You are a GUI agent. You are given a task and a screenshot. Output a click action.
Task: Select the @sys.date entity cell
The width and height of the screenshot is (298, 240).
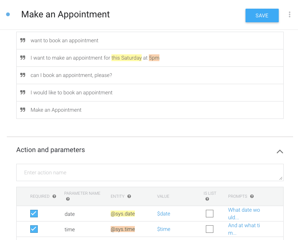pos(123,214)
